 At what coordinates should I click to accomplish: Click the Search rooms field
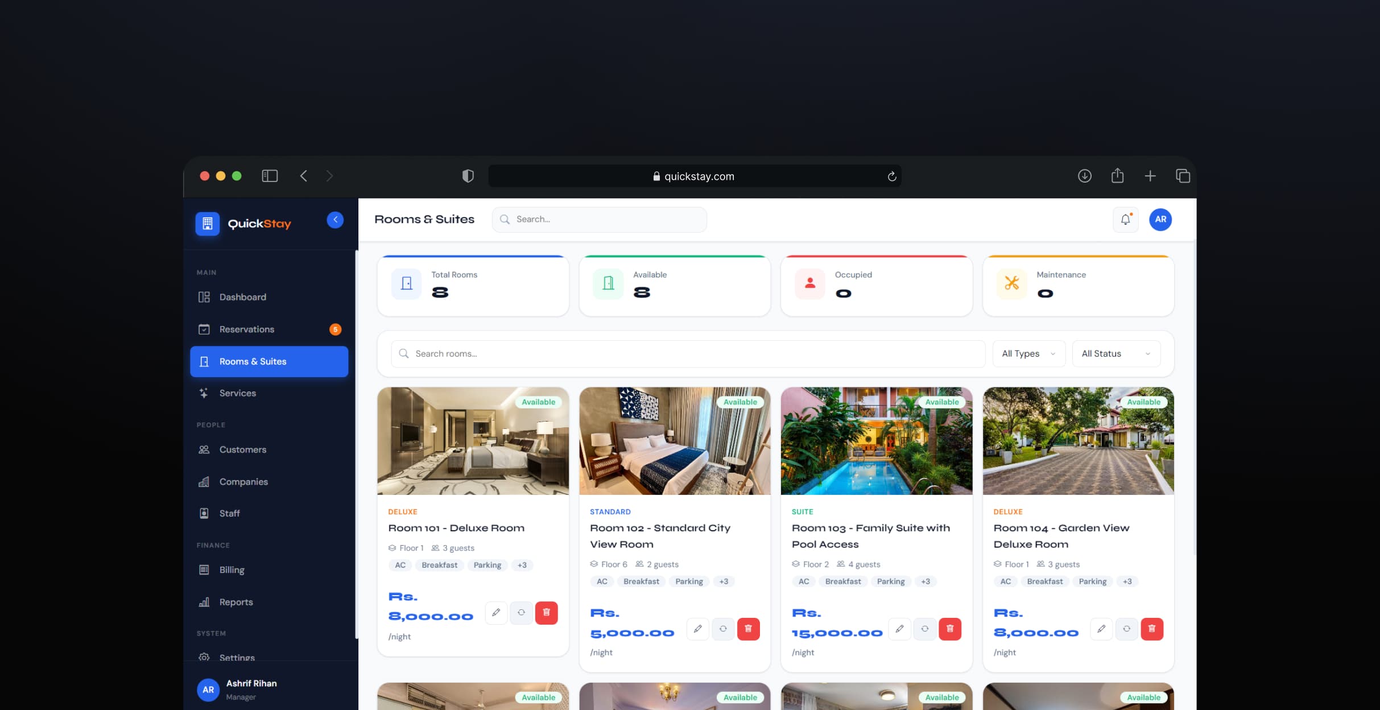pos(688,354)
